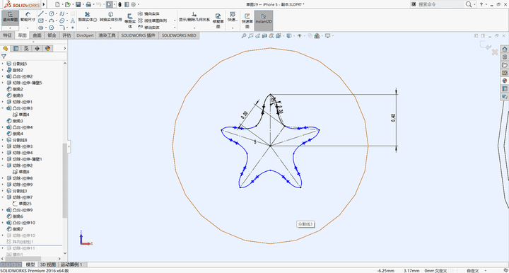The image size is (509, 273).
Task: Open the PropertyManager tab icon
Action: [16, 48]
